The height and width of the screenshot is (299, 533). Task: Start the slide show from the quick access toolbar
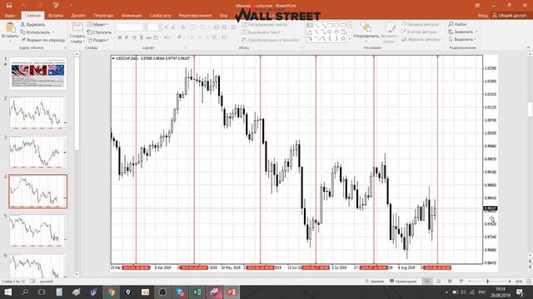tap(56, 6)
